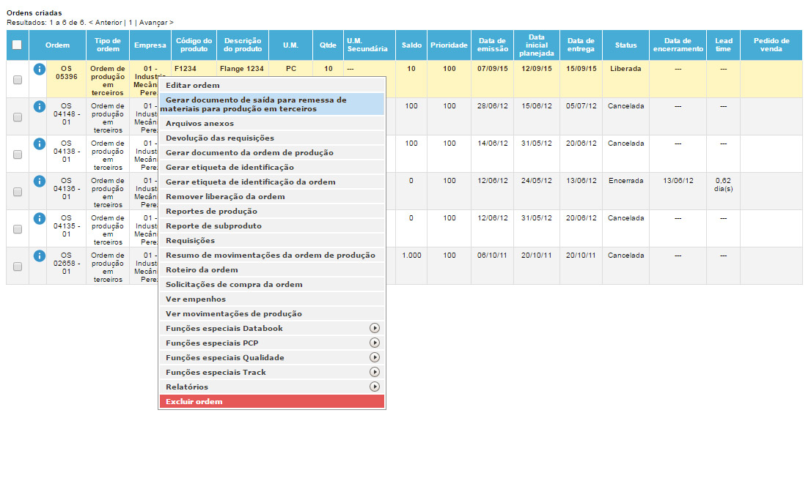The image size is (811, 492).
Task: Click the red Excluir ordem option
Action: (272, 402)
